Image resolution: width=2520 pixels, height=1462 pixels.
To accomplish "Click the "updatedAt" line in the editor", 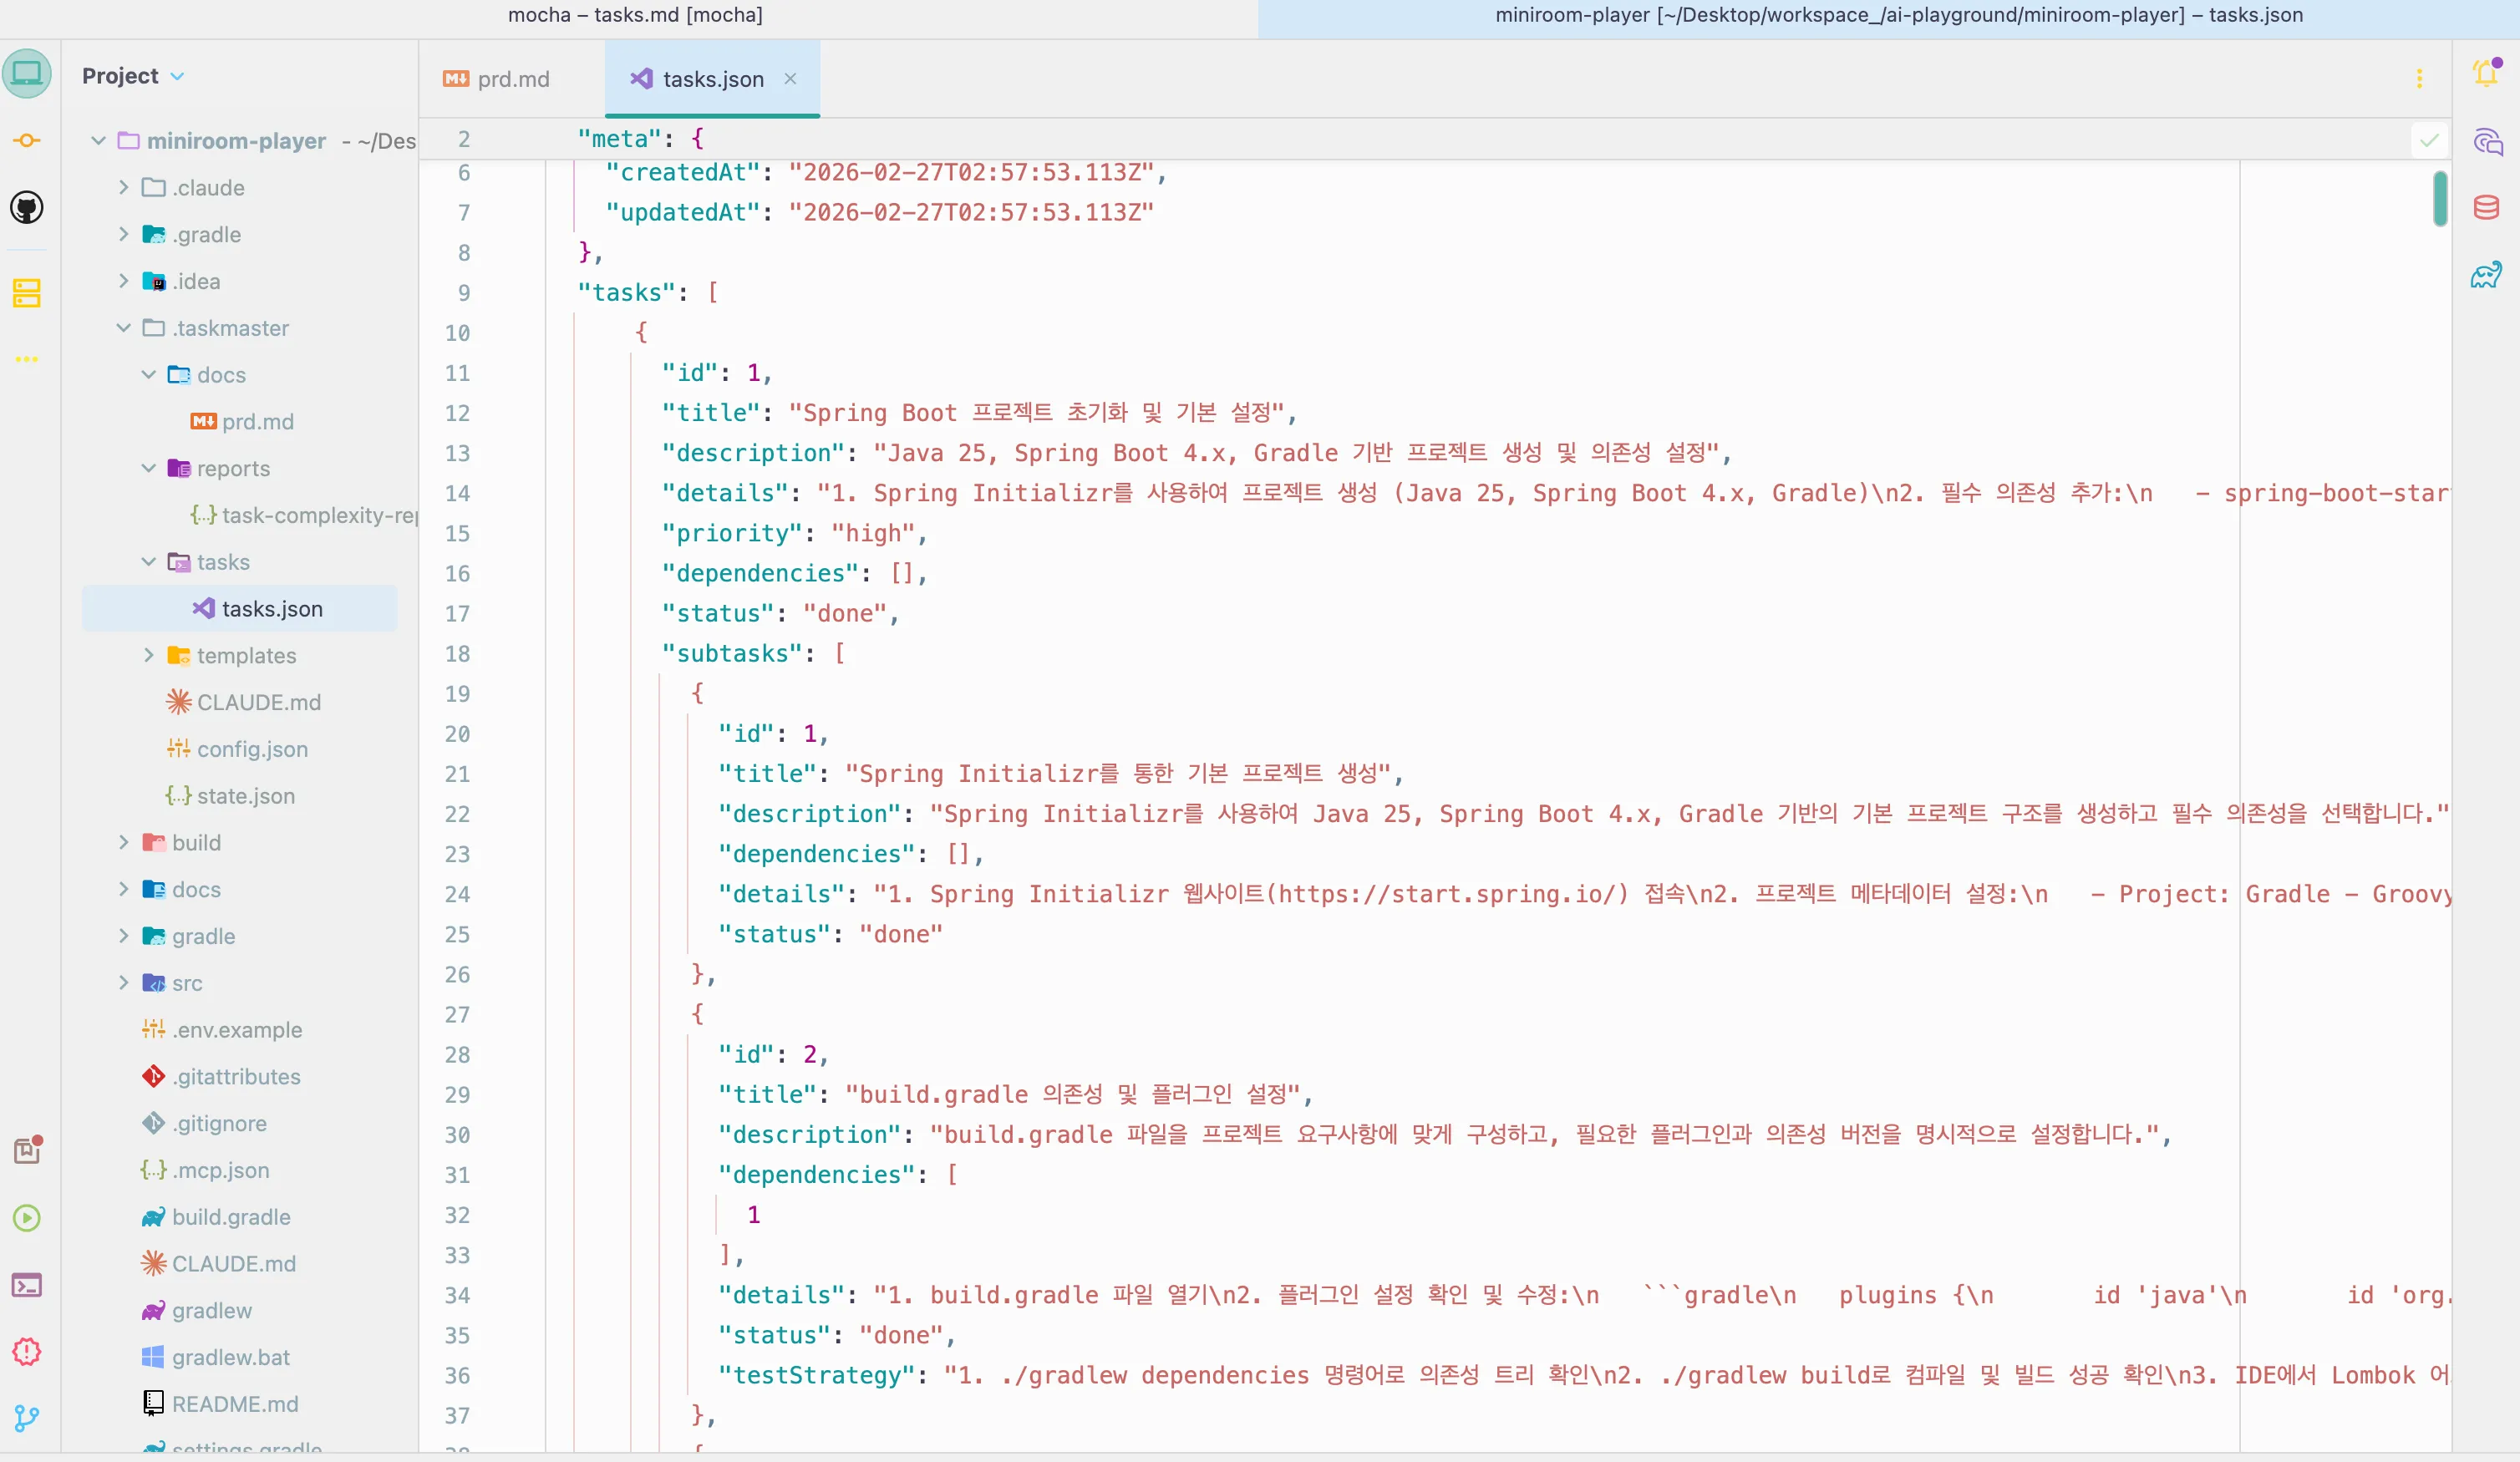I will pyautogui.click(x=880, y=212).
